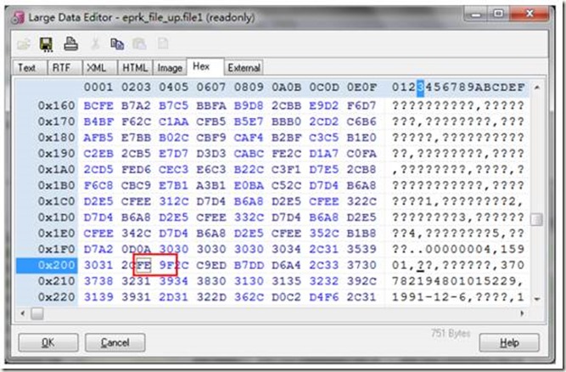Click the open file toolbar icon
The width and height of the screenshot is (566, 372).
point(24,44)
